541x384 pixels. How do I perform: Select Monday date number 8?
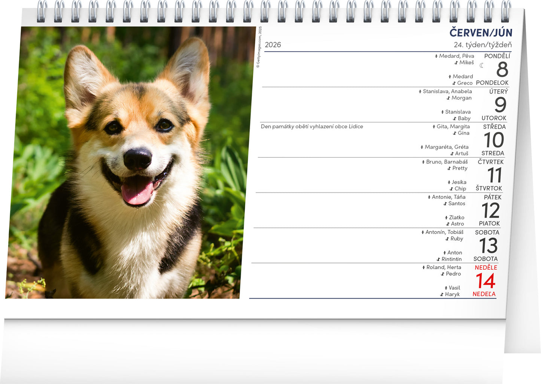502,70
